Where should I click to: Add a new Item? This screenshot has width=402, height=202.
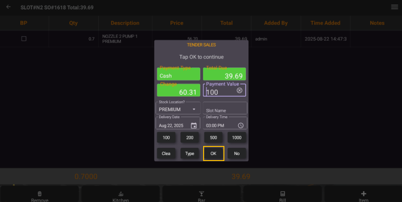click(x=363, y=194)
